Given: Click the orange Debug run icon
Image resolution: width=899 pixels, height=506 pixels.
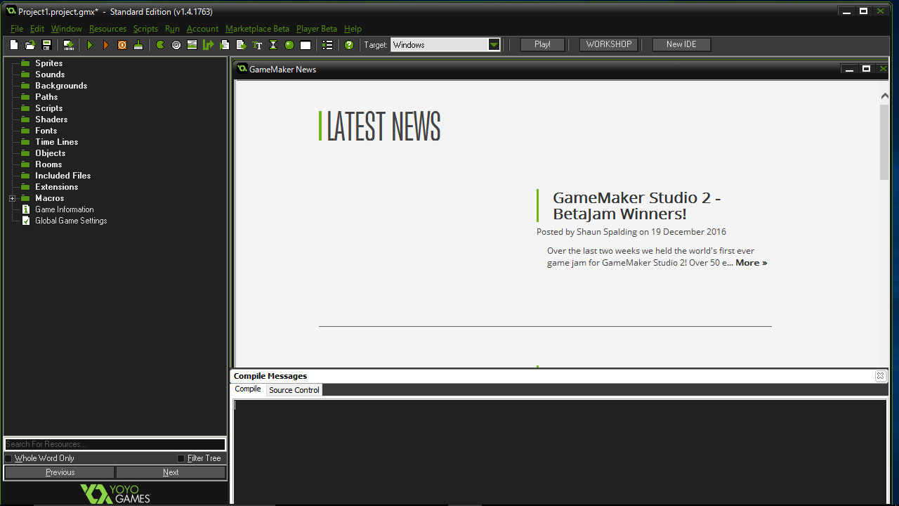Looking at the screenshot, I should [106, 45].
